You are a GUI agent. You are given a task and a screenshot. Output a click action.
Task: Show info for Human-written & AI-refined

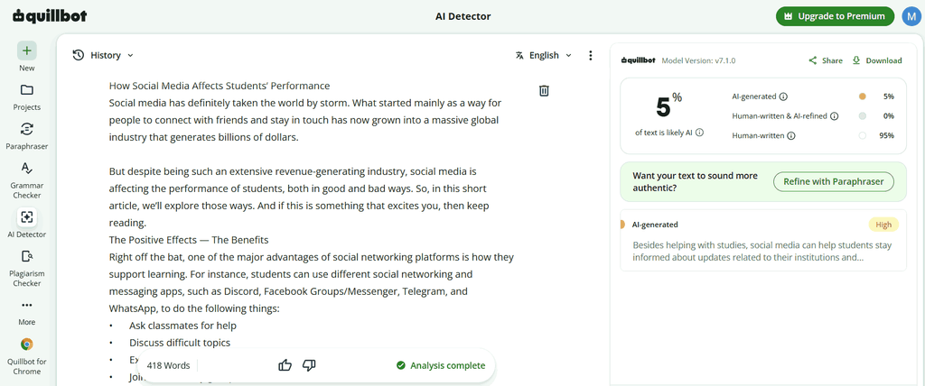834,116
